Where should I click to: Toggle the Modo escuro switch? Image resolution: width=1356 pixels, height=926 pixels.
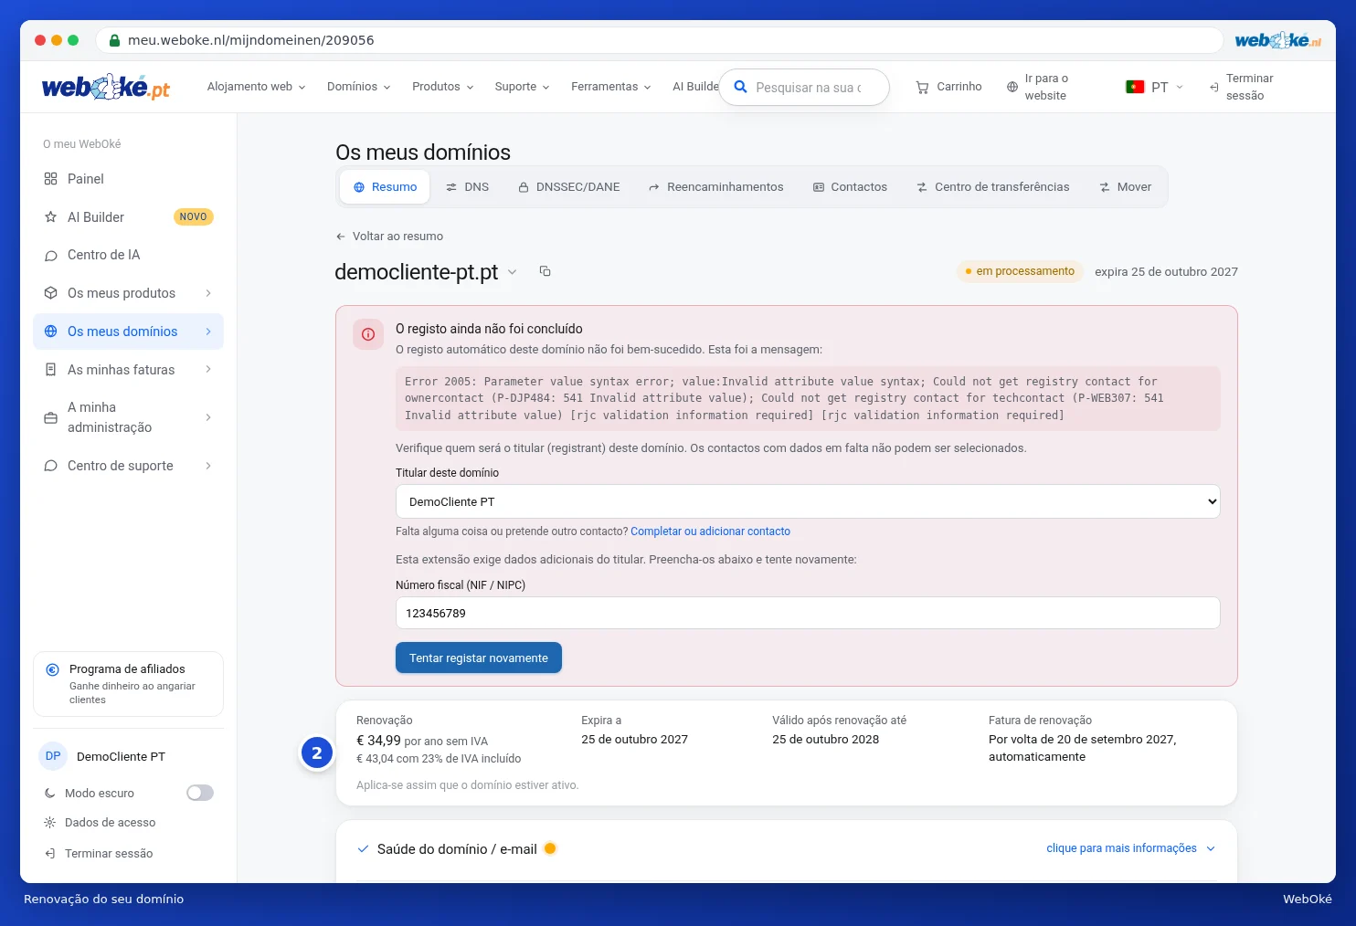[200, 793]
